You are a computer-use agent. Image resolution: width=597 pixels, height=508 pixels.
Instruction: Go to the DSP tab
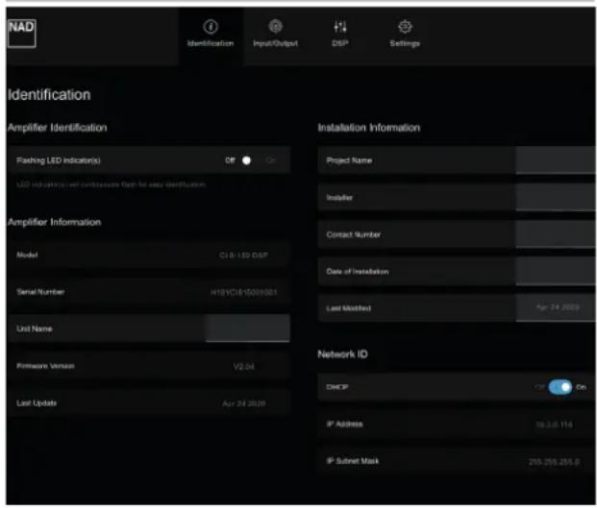tap(340, 36)
